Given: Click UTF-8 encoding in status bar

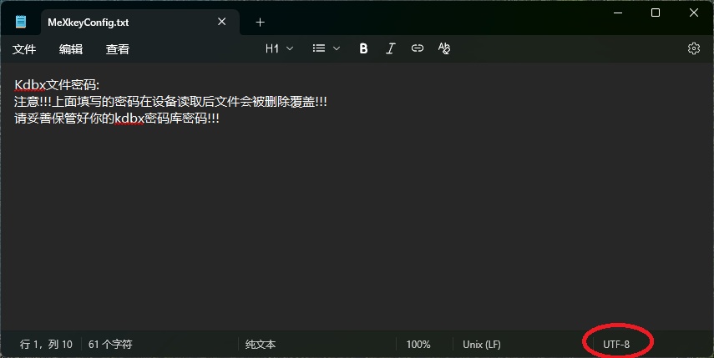Looking at the screenshot, I should [616, 344].
